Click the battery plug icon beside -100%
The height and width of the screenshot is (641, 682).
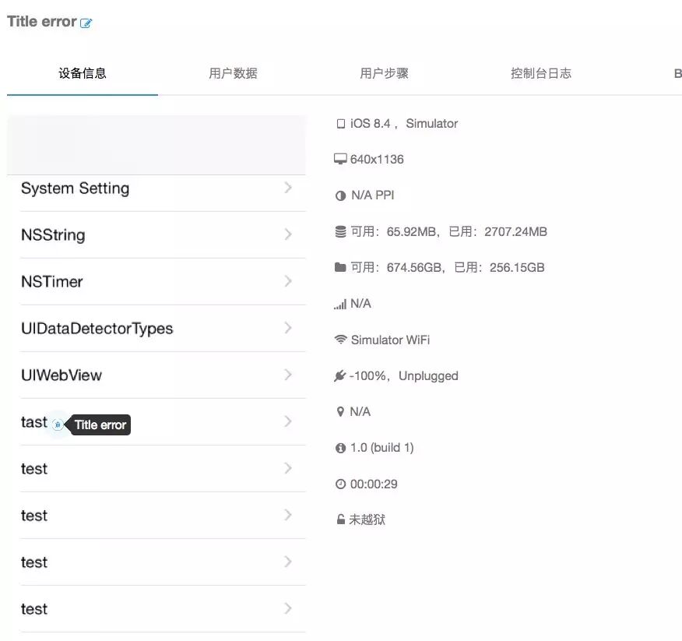pyautogui.click(x=339, y=376)
